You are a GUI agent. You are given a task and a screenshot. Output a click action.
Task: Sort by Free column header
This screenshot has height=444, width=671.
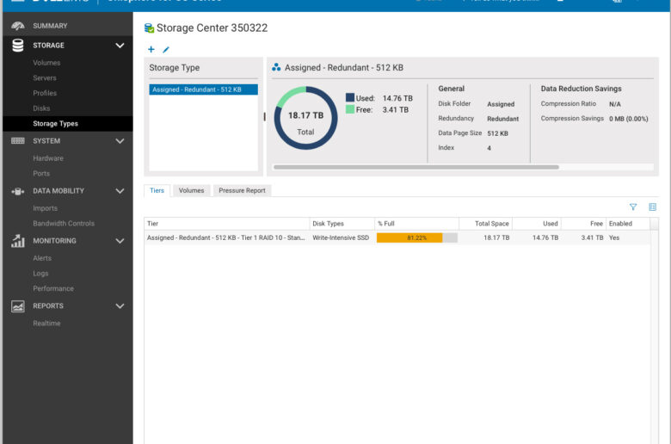click(x=583, y=224)
